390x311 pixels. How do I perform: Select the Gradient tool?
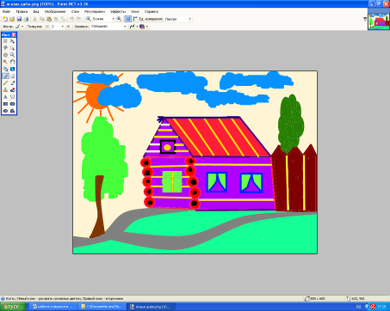coord(13,69)
